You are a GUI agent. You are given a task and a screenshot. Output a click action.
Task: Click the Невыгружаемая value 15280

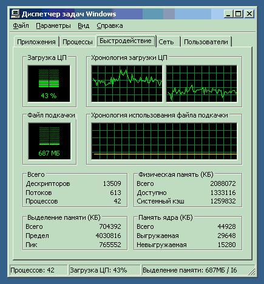(226, 245)
